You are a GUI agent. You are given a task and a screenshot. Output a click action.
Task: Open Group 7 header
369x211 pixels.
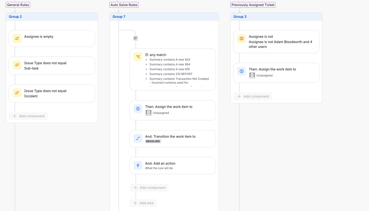(164, 17)
